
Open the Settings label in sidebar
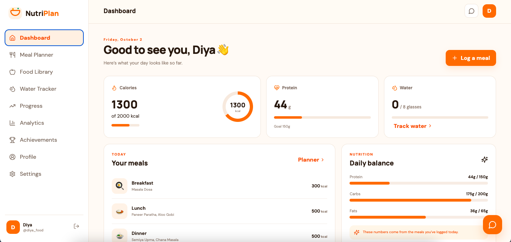(x=31, y=174)
